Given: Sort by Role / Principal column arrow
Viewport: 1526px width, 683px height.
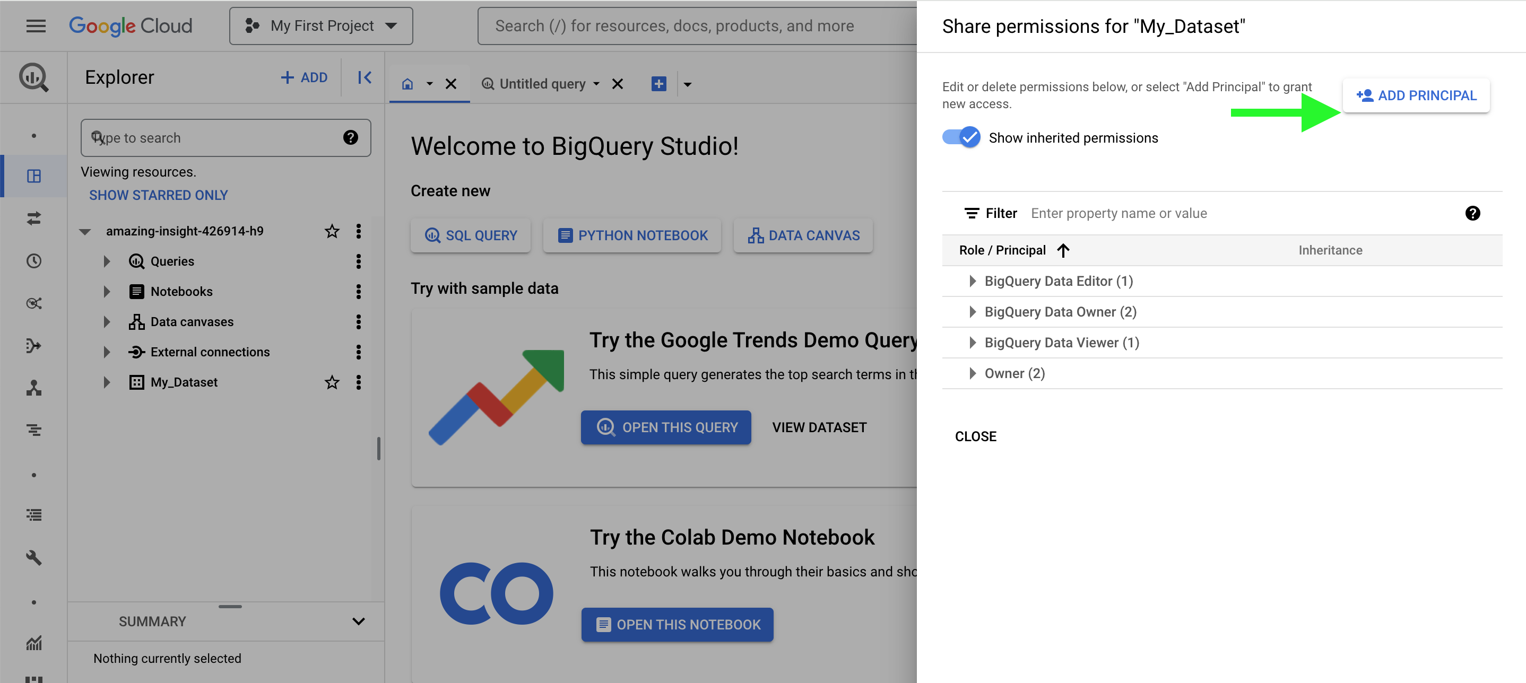Looking at the screenshot, I should 1063,250.
